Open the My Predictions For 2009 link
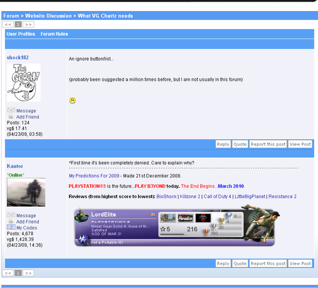The width and height of the screenshot is (318, 288). pos(94,175)
